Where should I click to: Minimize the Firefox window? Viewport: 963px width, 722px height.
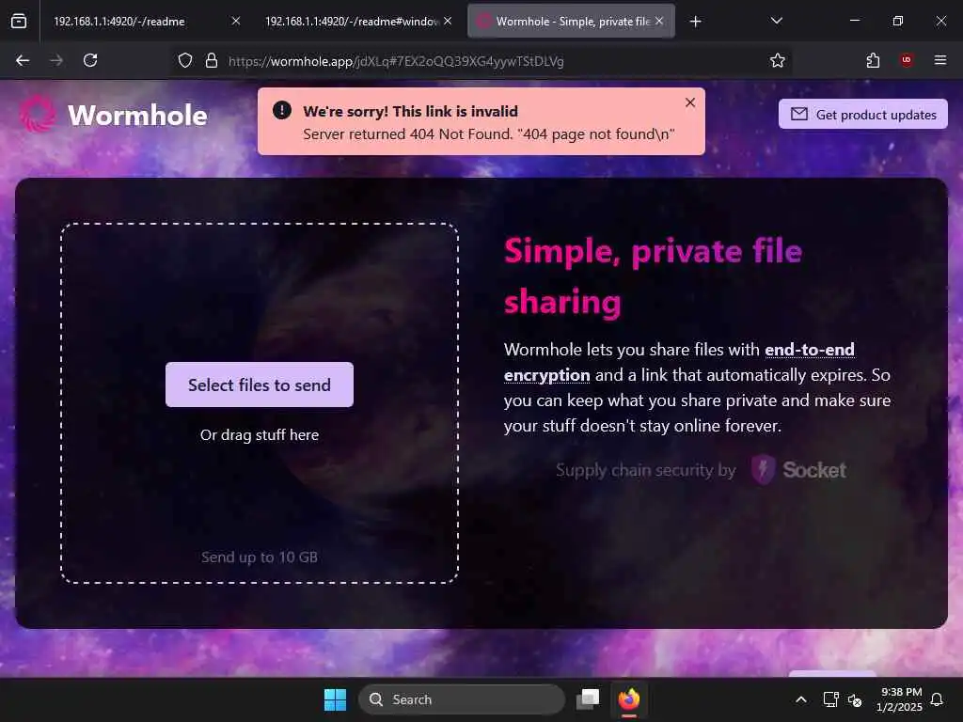point(854,21)
